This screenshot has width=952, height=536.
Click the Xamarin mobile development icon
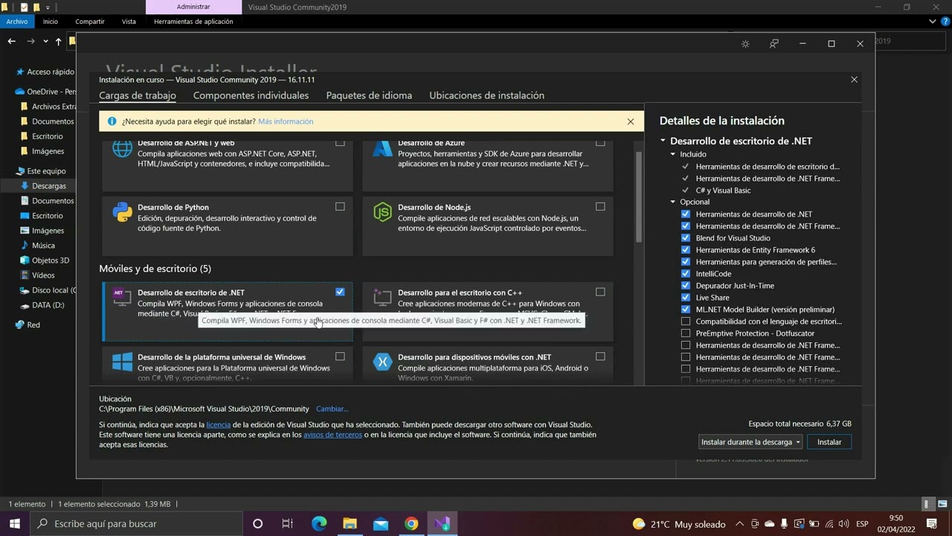382,362
